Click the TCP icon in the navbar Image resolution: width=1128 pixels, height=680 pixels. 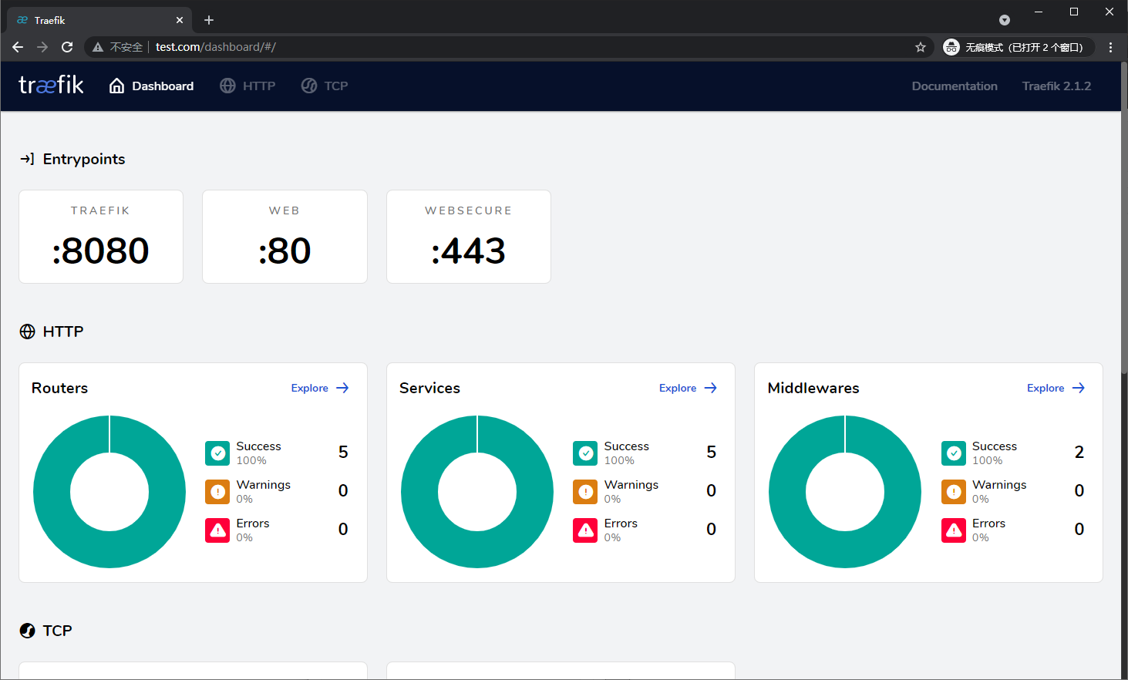coord(309,86)
